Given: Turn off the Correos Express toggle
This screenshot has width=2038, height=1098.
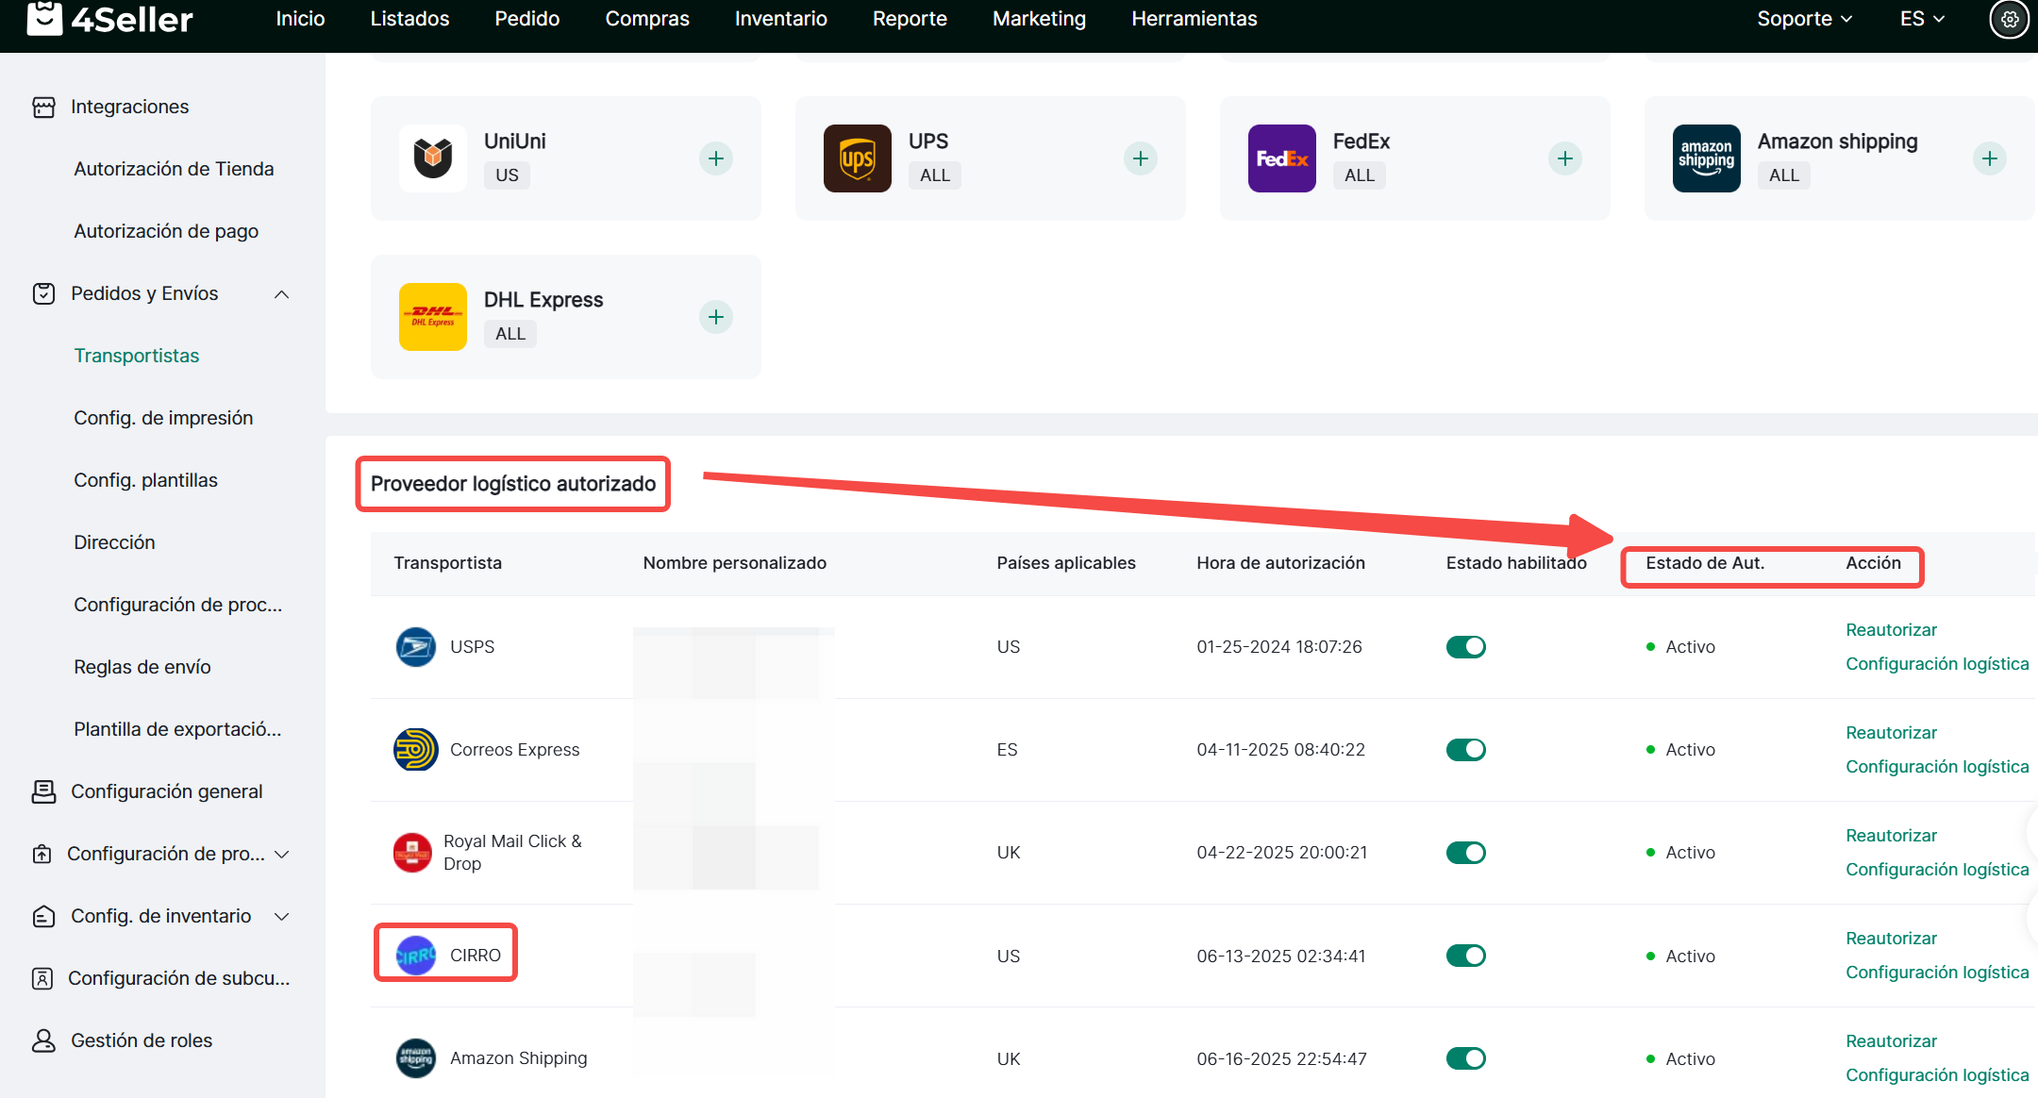Looking at the screenshot, I should (x=1465, y=750).
